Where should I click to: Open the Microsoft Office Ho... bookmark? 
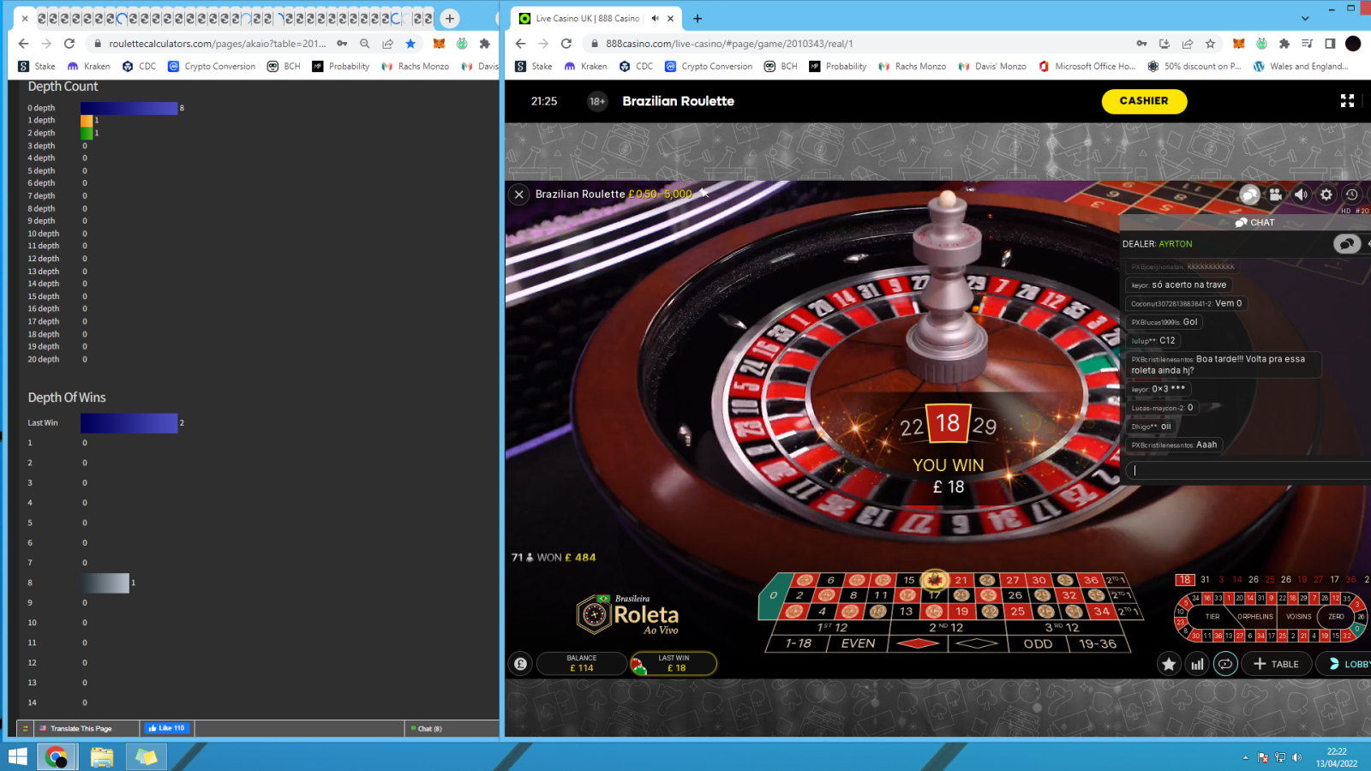tap(1087, 66)
